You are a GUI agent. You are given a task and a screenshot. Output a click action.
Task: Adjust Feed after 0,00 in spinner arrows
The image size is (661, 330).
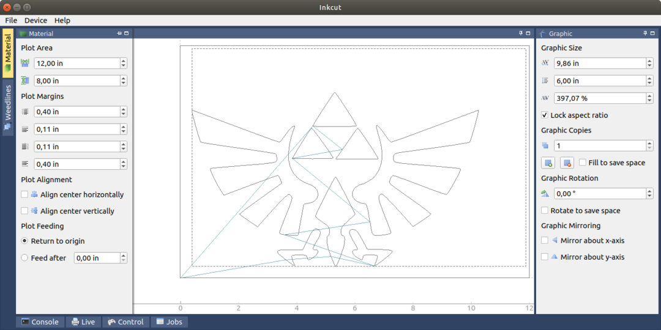[123, 258]
